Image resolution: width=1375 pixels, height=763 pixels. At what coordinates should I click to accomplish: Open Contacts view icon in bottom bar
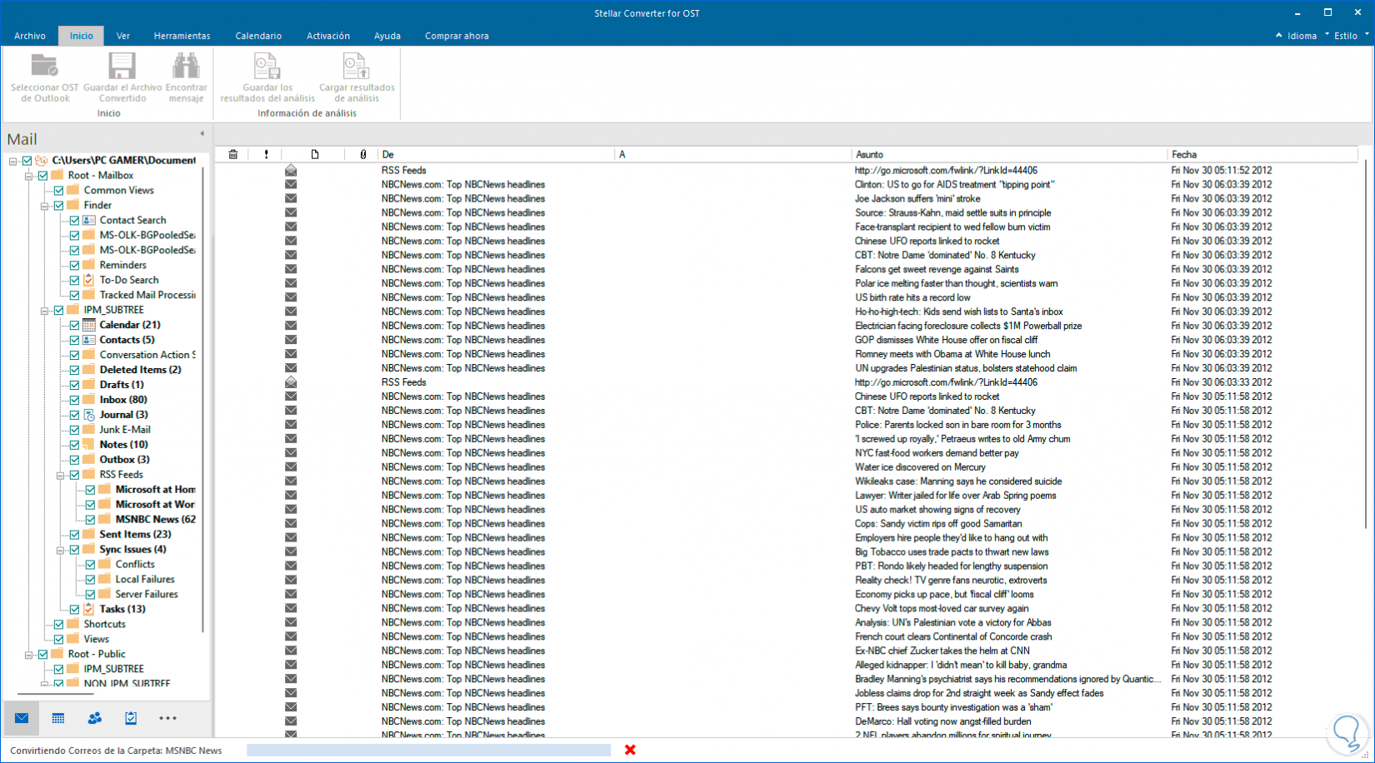(95, 718)
